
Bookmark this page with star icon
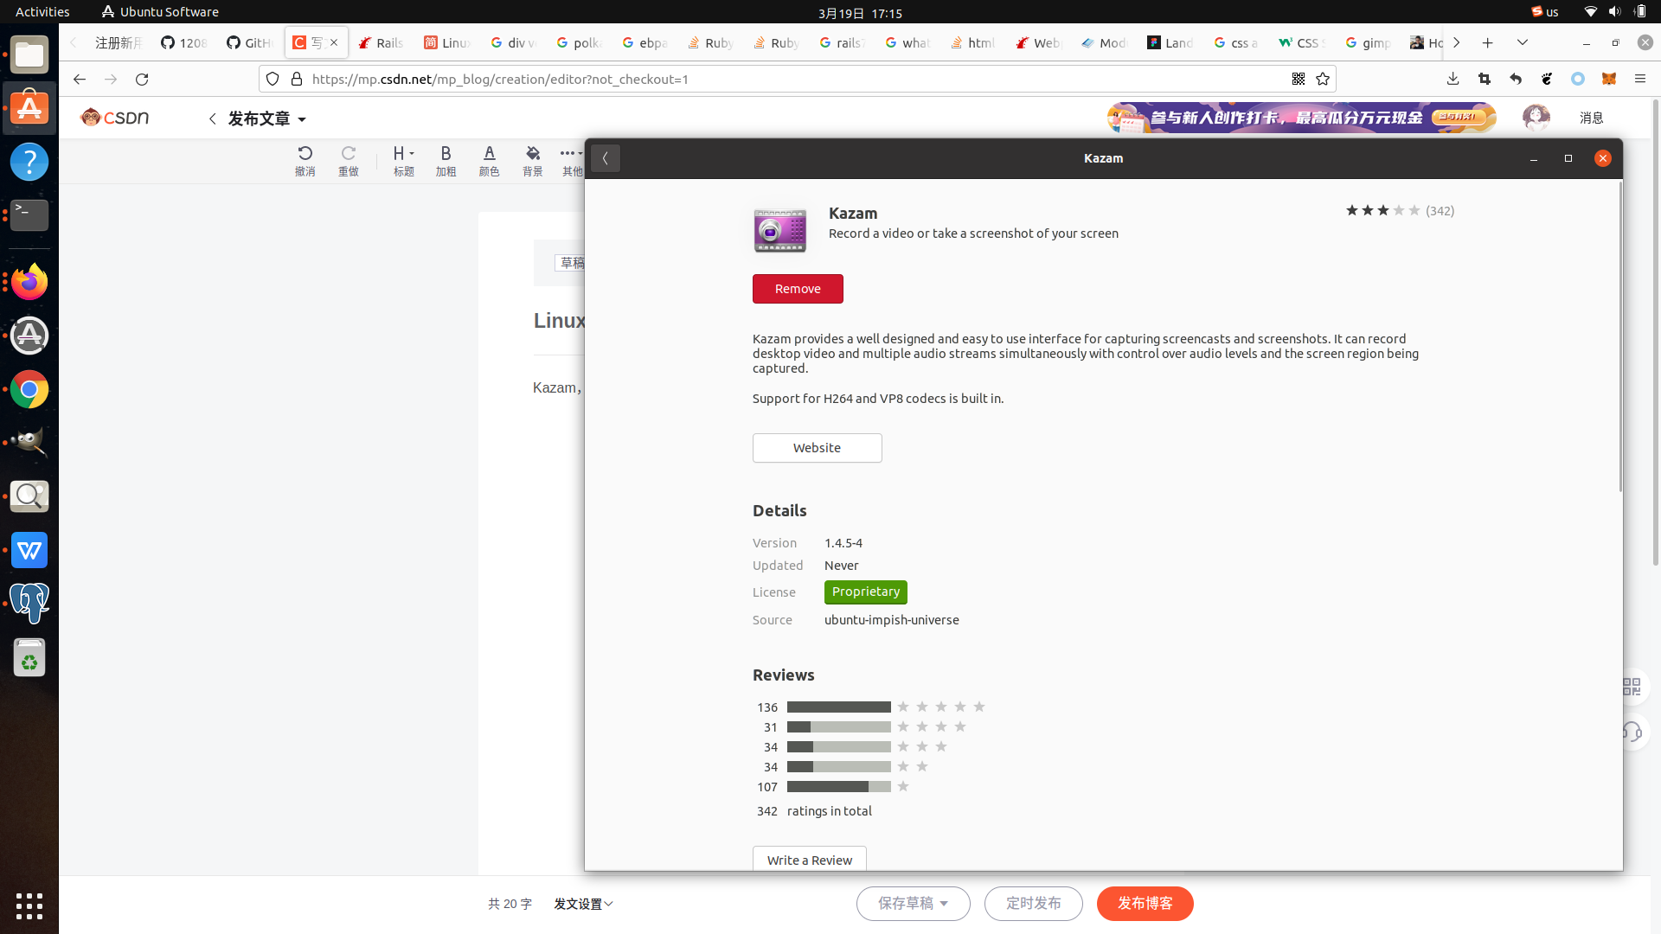(x=1323, y=79)
